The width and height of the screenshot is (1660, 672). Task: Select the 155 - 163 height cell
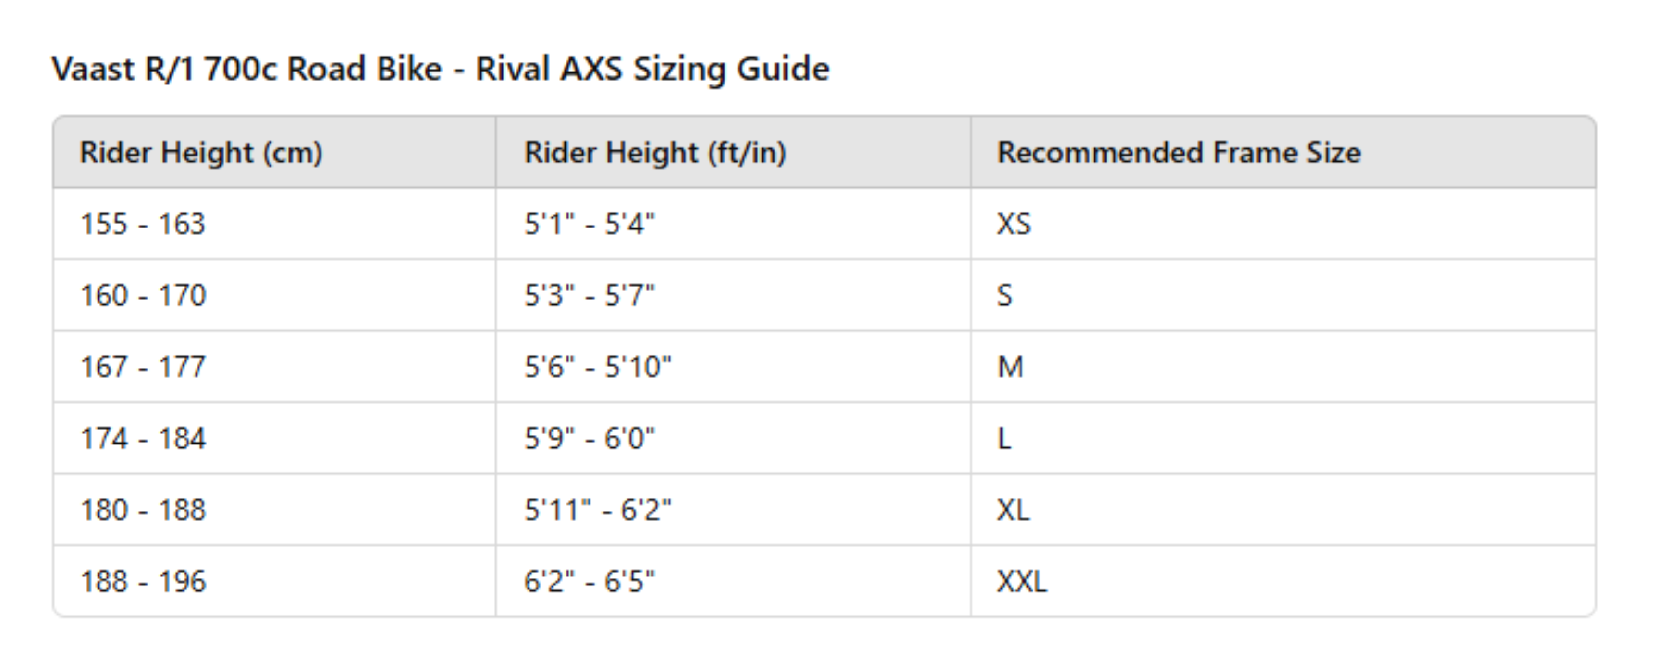[x=142, y=224]
